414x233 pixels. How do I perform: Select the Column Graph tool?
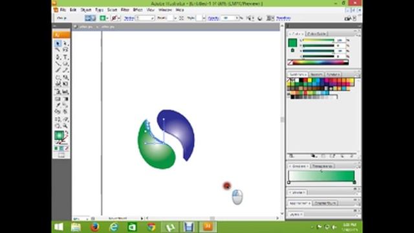point(65,92)
